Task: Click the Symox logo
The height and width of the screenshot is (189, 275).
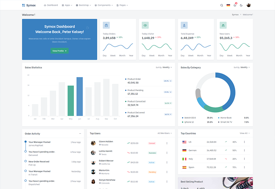Action: tap(29, 5)
